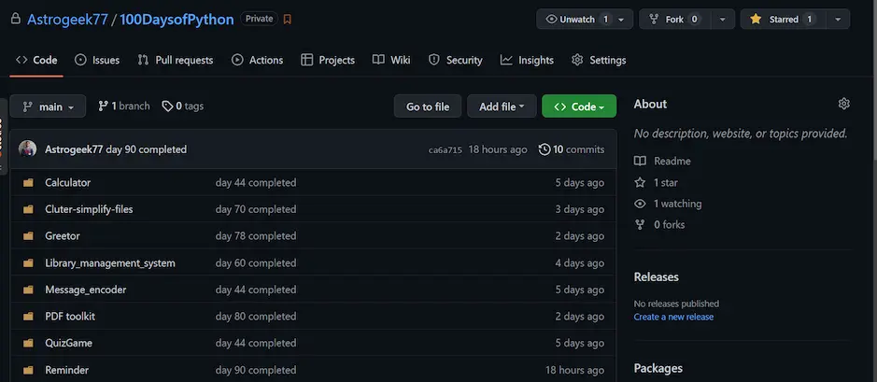Viewport: 877px width, 382px height.
Task: Click the Packages heading link
Action: pyautogui.click(x=658, y=369)
